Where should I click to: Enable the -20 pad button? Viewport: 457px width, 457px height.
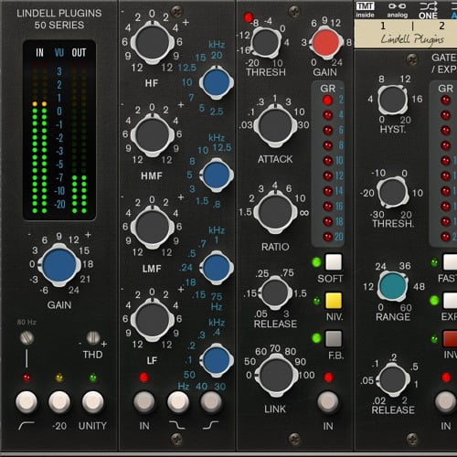(59, 402)
